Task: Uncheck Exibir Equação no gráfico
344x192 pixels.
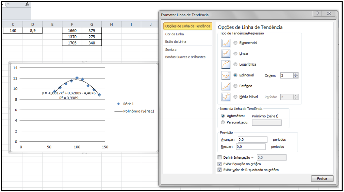Action: pyautogui.click(x=219, y=164)
